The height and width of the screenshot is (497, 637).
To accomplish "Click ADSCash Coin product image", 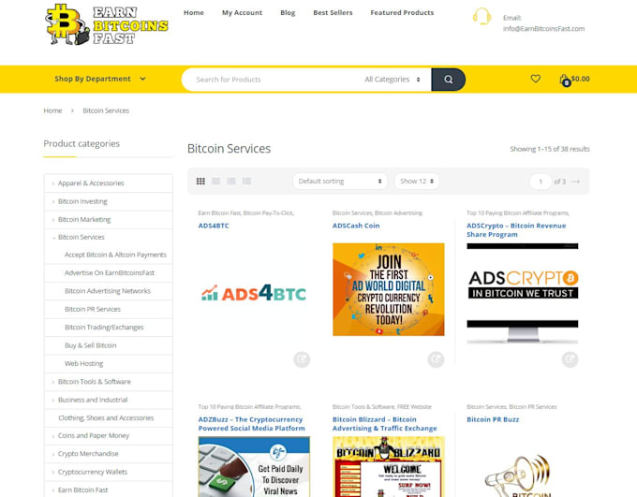I will [x=389, y=289].
